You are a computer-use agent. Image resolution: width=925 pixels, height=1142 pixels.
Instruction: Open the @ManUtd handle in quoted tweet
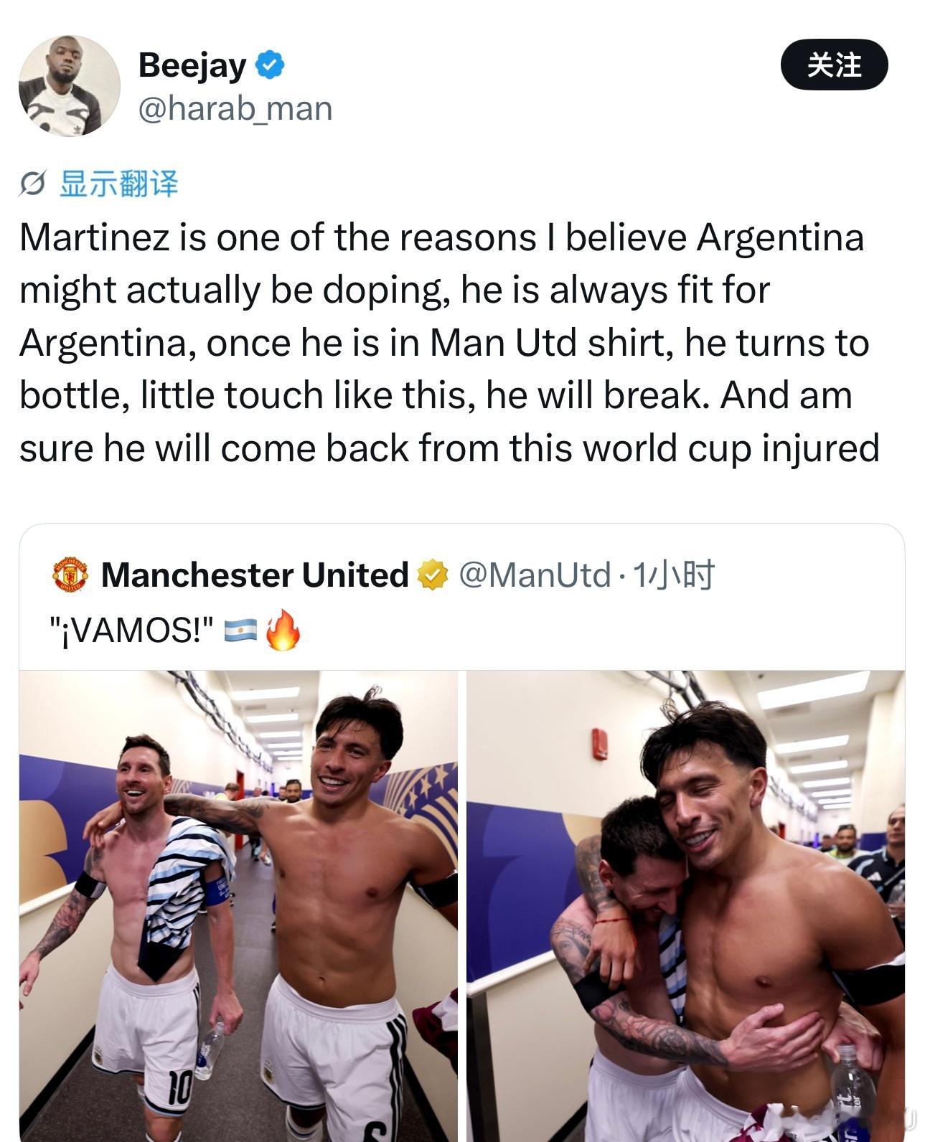point(534,575)
